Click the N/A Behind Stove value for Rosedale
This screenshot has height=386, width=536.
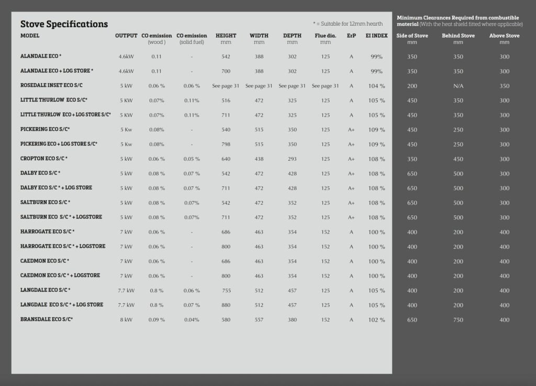[x=459, y=86]
